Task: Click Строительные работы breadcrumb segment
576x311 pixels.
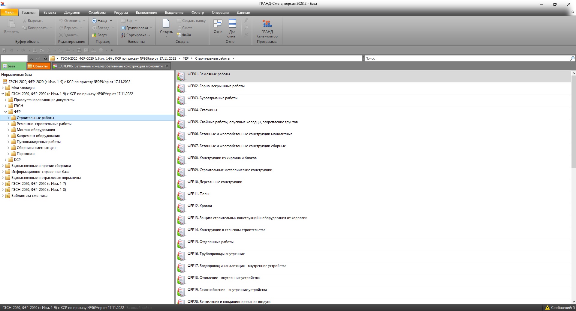Action: pos(213,58)
